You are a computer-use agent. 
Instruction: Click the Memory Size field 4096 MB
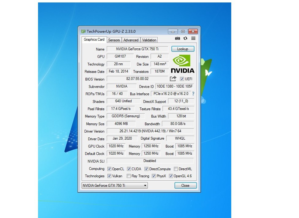(121, 124)
